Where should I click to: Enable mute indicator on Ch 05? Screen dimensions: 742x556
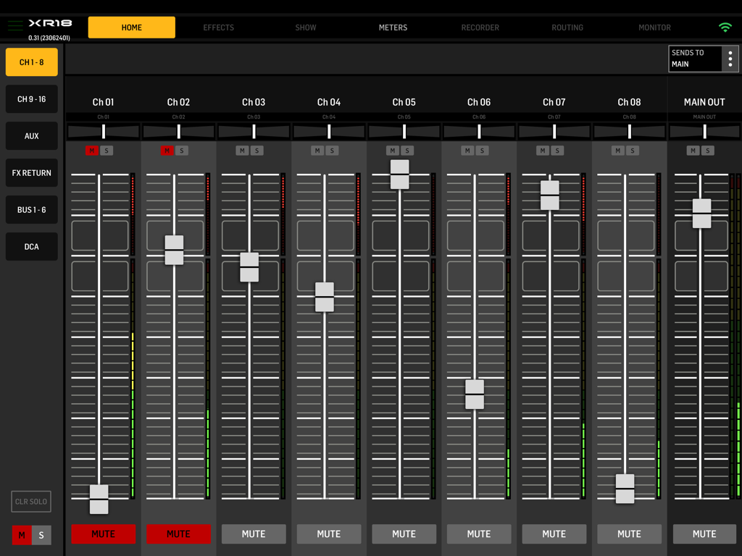393,151
